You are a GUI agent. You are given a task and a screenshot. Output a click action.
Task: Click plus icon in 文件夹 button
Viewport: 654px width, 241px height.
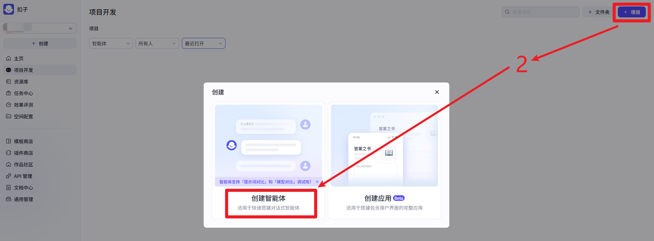(x=590, y=12)
